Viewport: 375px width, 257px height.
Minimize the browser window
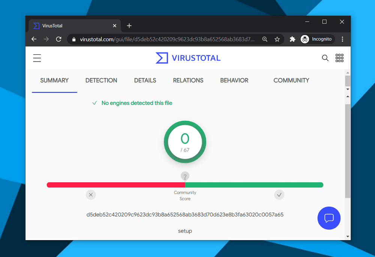point(307,22)
